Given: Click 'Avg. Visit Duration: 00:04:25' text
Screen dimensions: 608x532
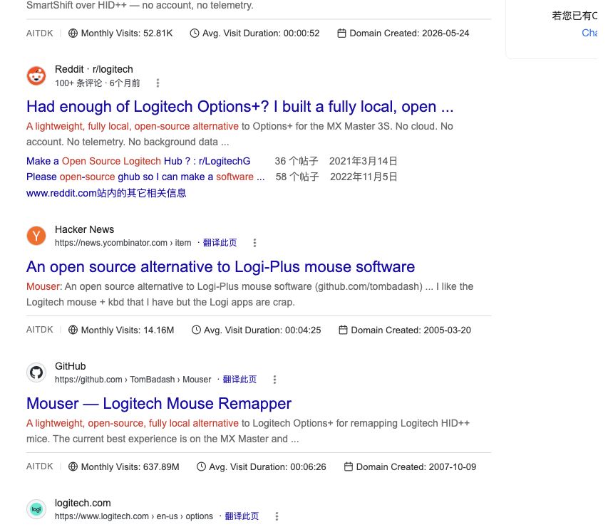Looking at the screenshot, I should (262, 330).
